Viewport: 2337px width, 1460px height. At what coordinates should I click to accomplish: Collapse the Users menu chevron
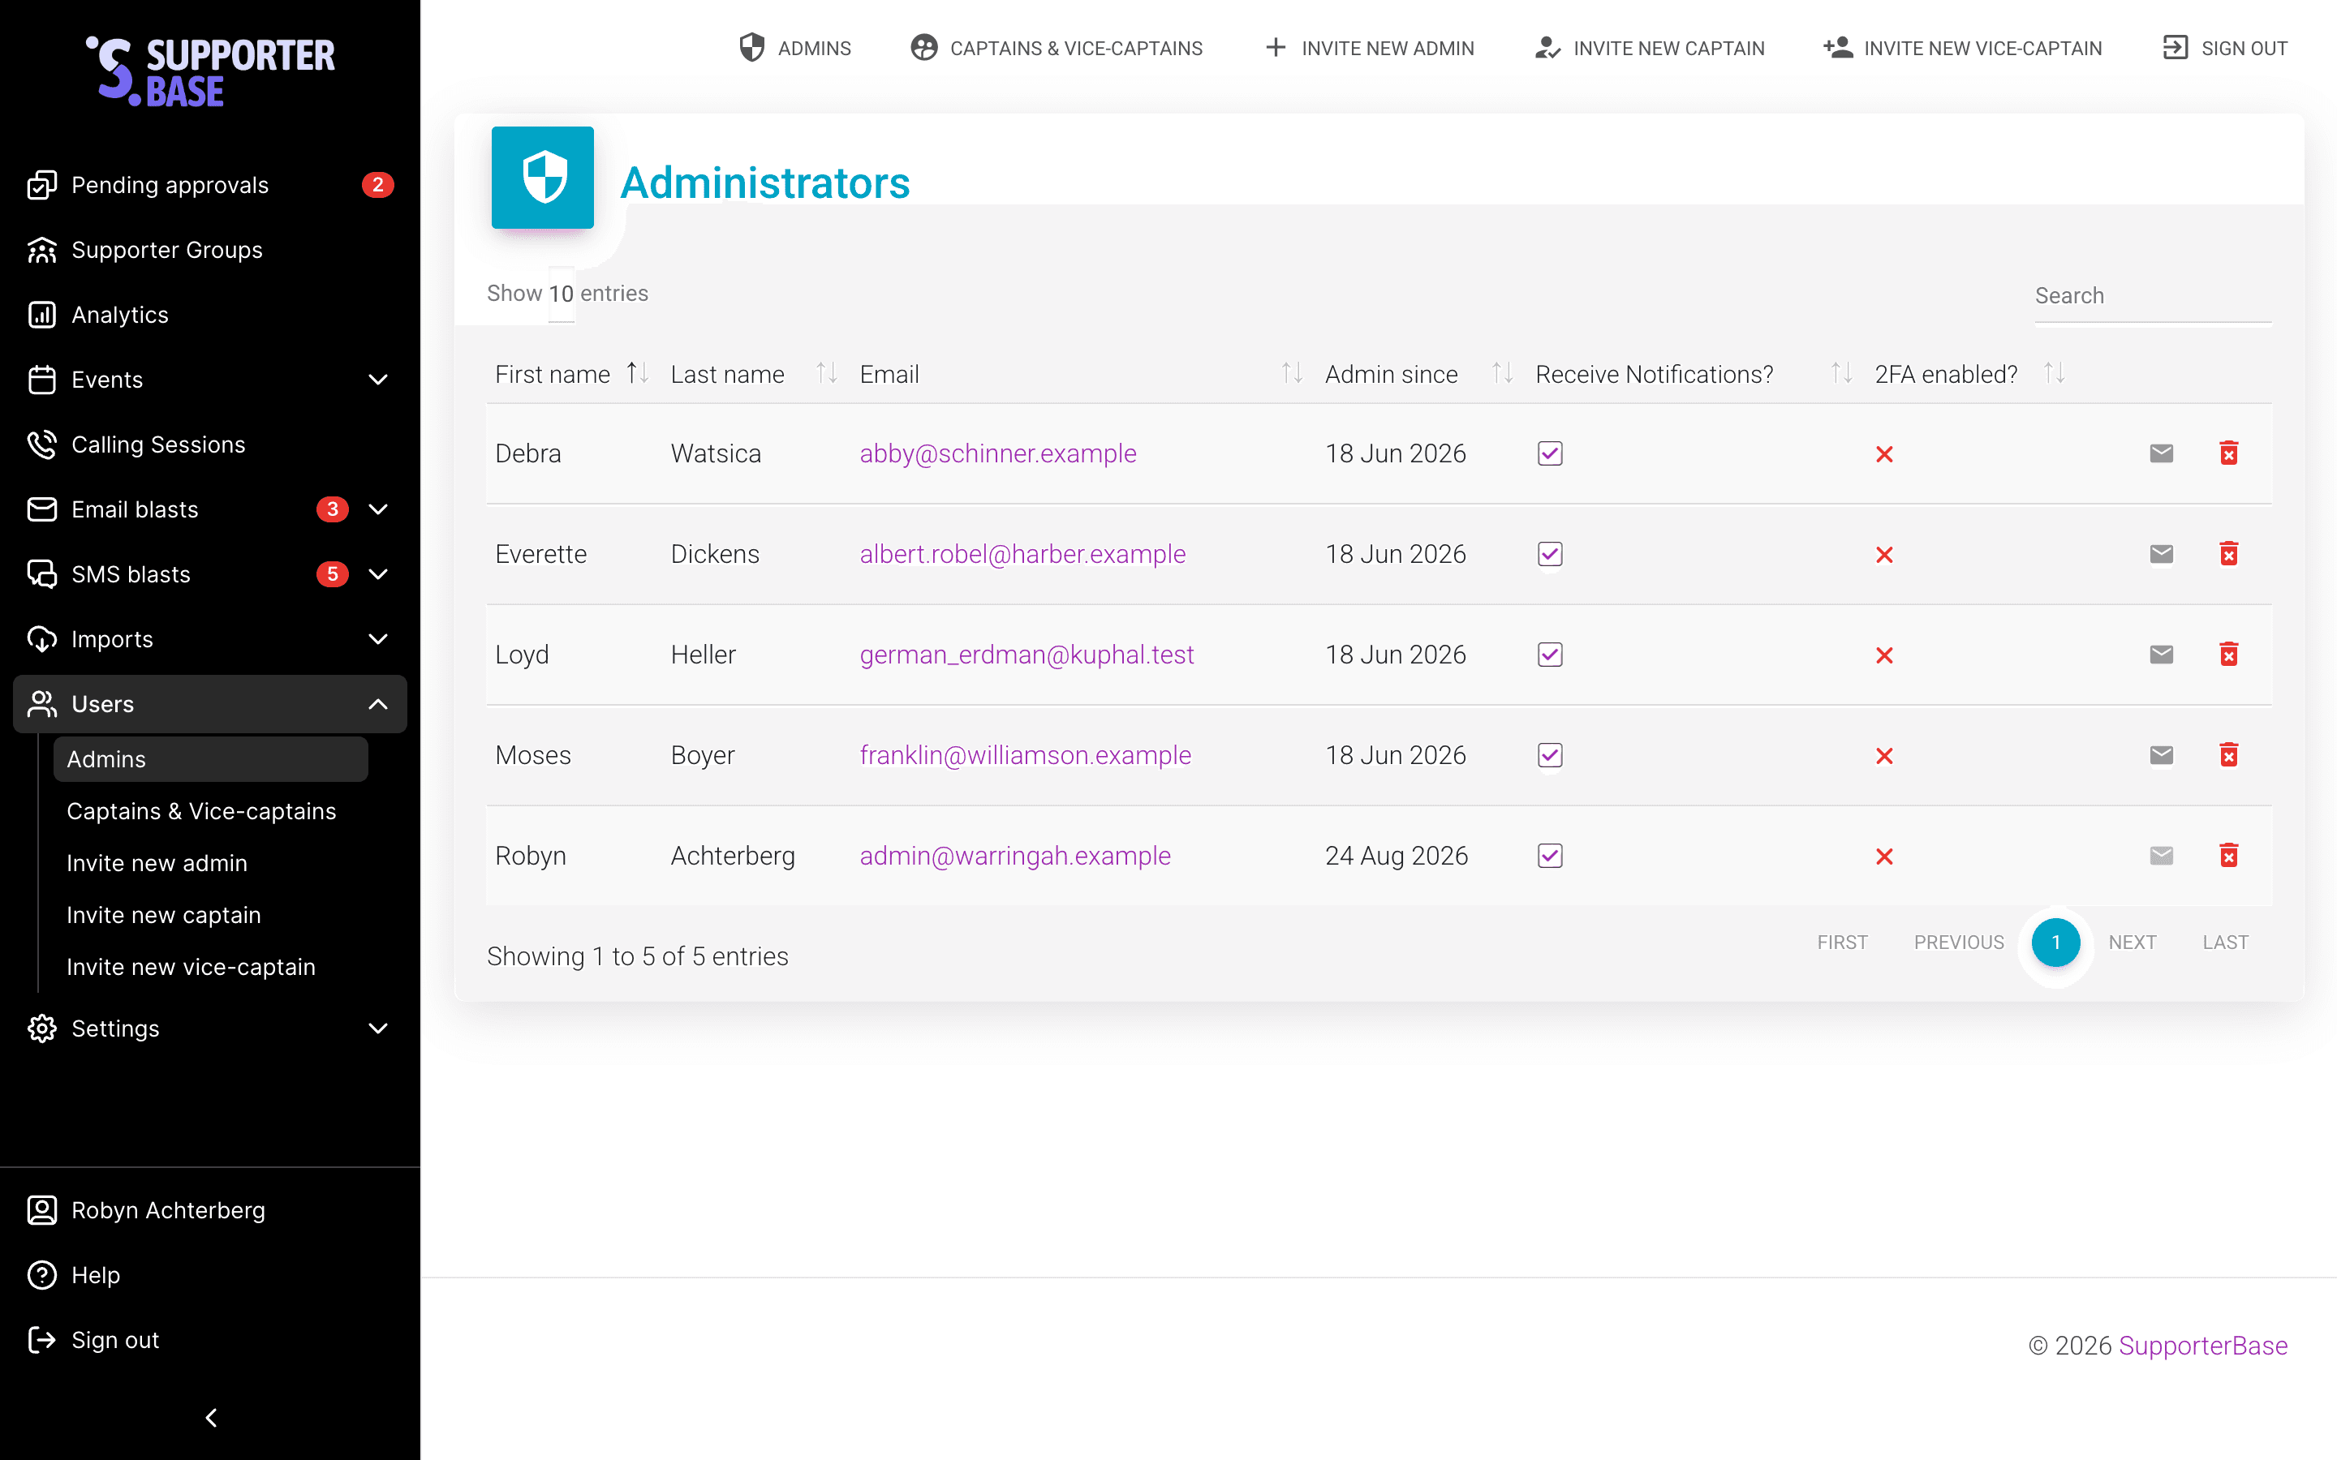(377, 704)
